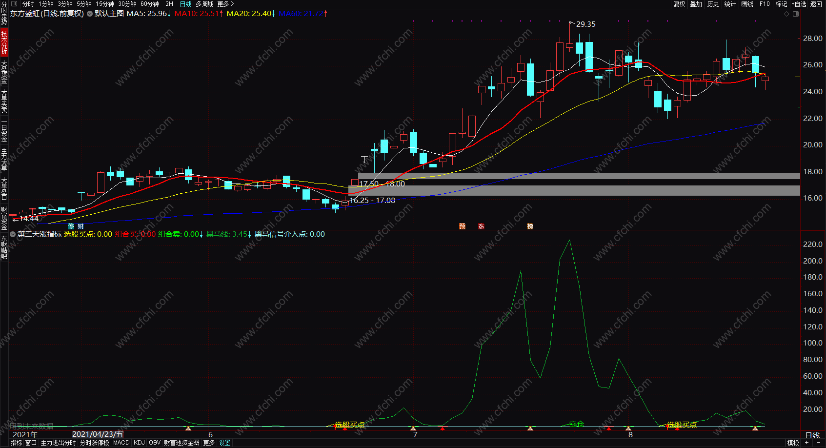This screenshot has height=448, width=826.
Task: Switch sub-chart to OBV indicator
Action: click(155, 443)
